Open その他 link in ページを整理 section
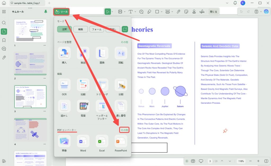This screenshot has width=271, height=166. point(124,42)
